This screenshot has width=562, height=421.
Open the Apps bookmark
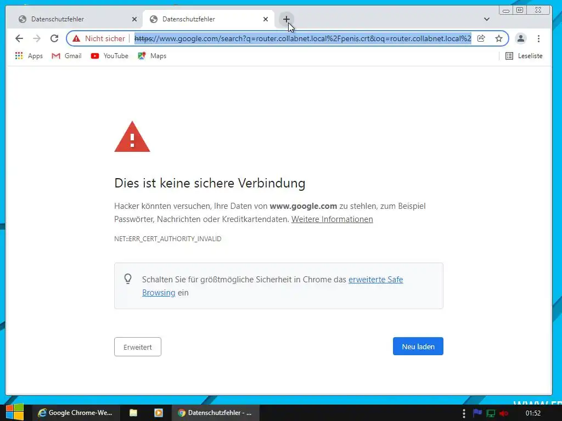(x=29, y=56)
